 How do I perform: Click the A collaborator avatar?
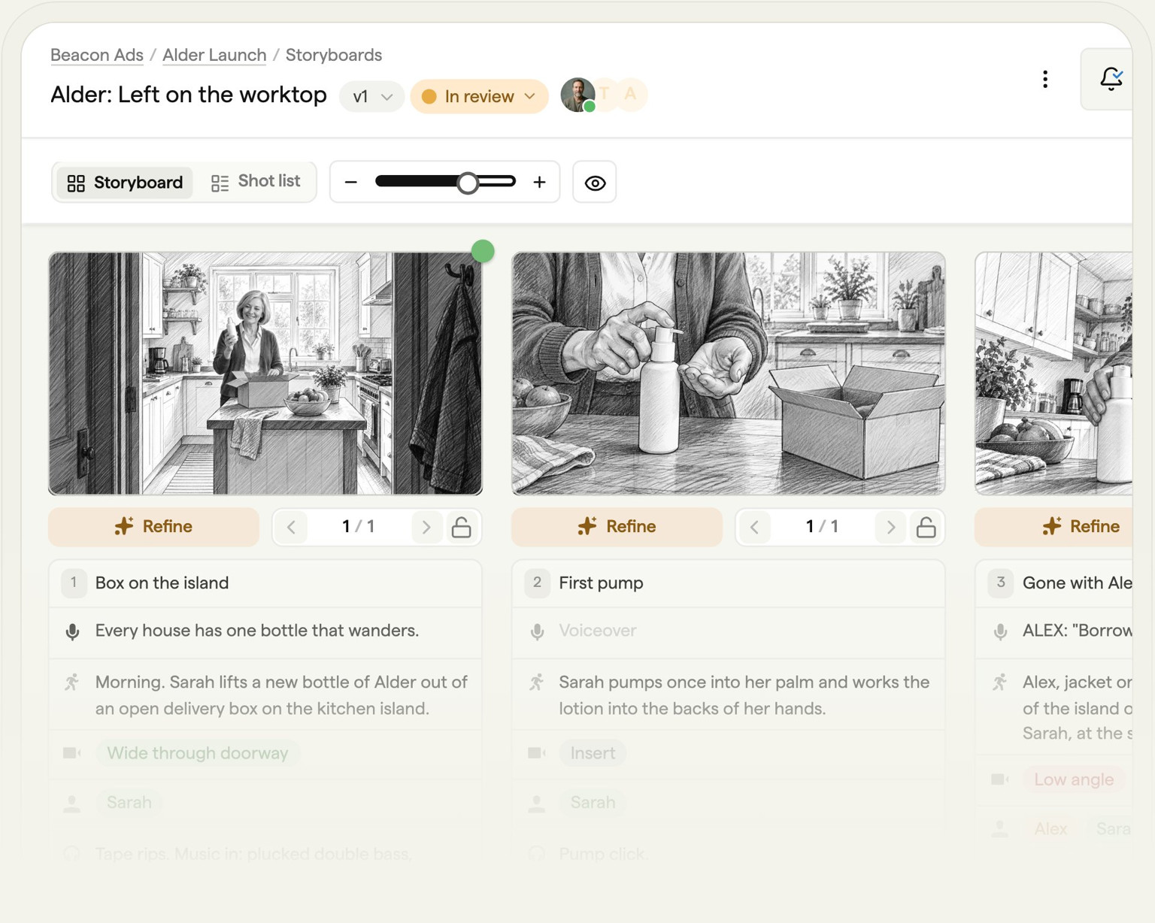(630, 95)
